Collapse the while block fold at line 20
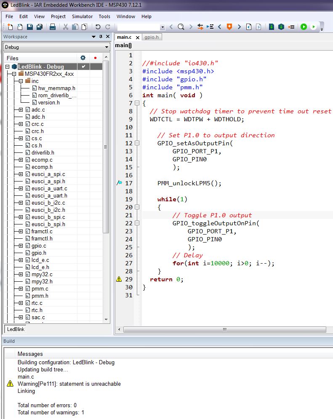 [137, 207]
